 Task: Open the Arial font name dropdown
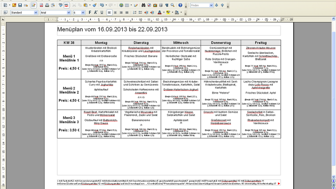69,13
